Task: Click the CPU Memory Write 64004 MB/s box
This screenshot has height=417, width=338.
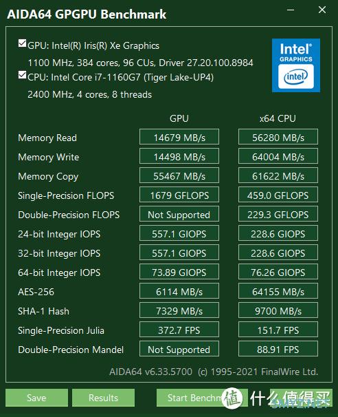Action: [x=278, y=156]
